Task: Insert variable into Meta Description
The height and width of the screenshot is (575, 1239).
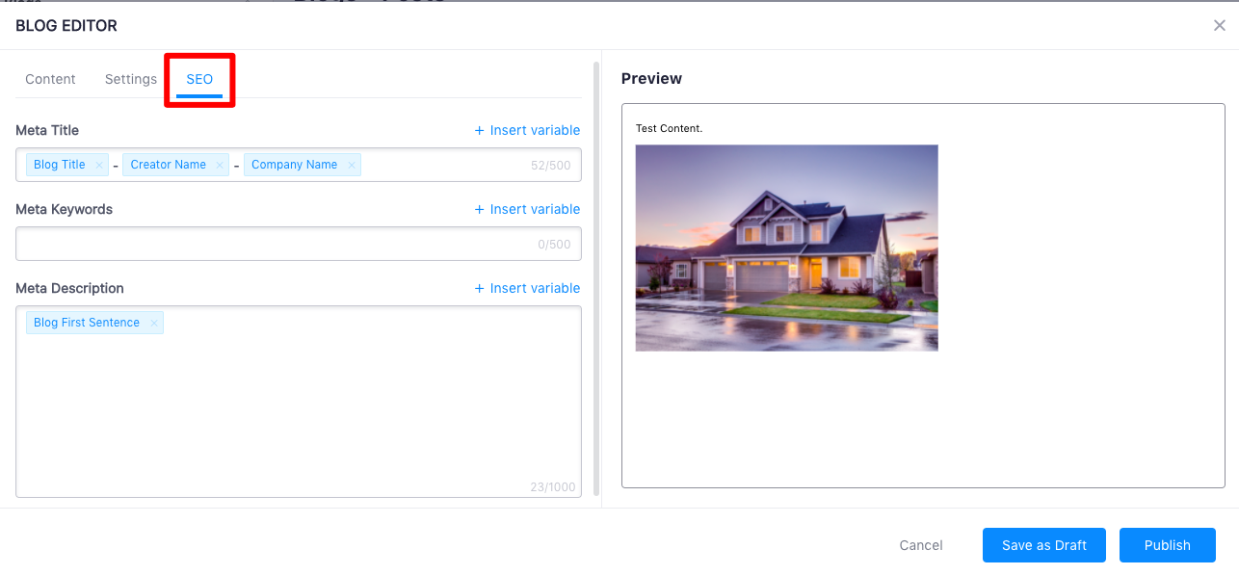Action: coord(527,288)
